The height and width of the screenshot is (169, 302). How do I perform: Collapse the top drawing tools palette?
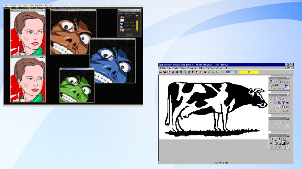click(288, 78)
